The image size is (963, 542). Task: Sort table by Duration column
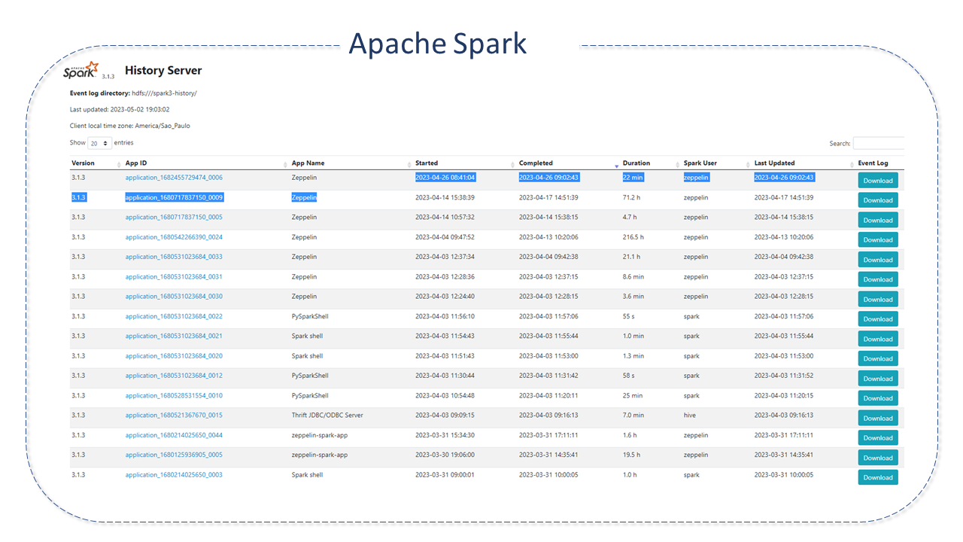coord(651,163)
